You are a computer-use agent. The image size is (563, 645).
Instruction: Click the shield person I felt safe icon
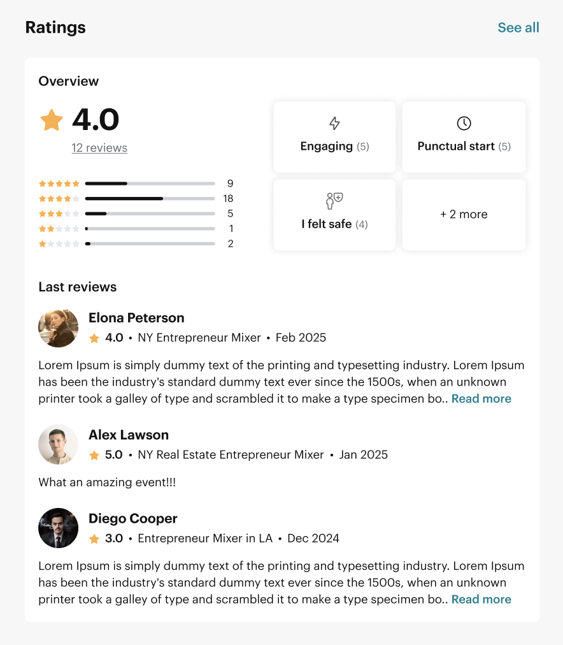coord(334,201)
